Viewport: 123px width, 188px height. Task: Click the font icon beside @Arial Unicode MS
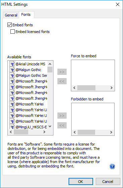pyautogui.click(x=12, y=64)
